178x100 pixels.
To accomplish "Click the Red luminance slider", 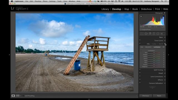I will pyautogui.click(x=154, y=52).
